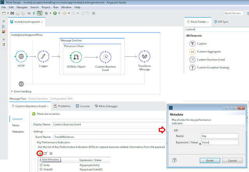
Task: Open the Run configurations dropdown arrow
Action: click(59, 13)
